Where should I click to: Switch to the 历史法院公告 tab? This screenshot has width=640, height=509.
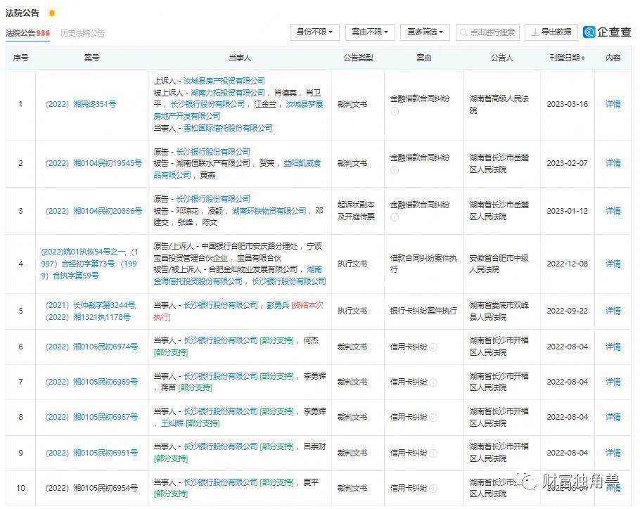pyautogui.click(x=82, y=33)
